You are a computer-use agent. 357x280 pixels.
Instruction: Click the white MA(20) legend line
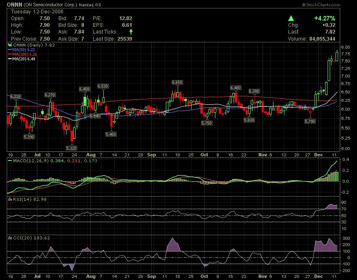pos(10,59)
